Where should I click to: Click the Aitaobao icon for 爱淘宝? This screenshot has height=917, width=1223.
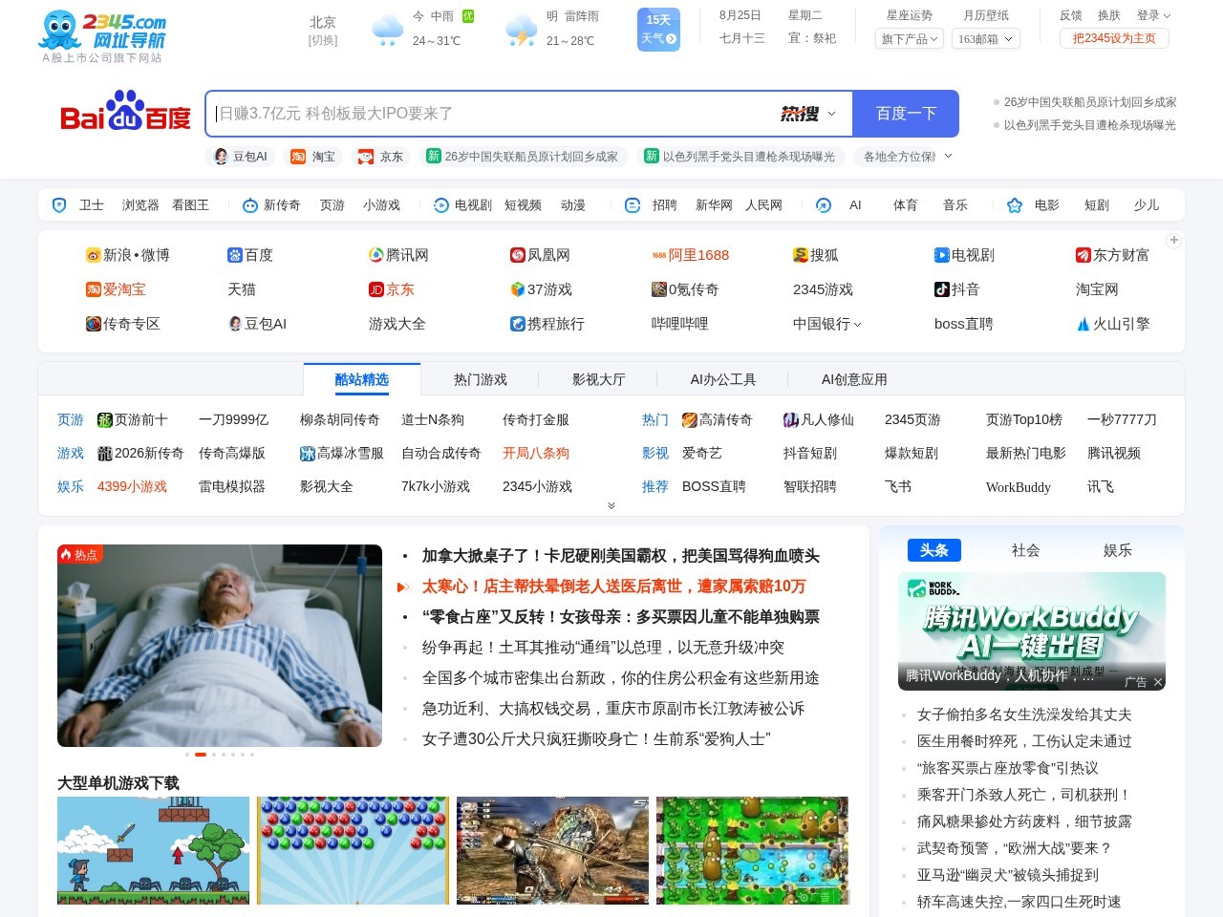point(94,289)
